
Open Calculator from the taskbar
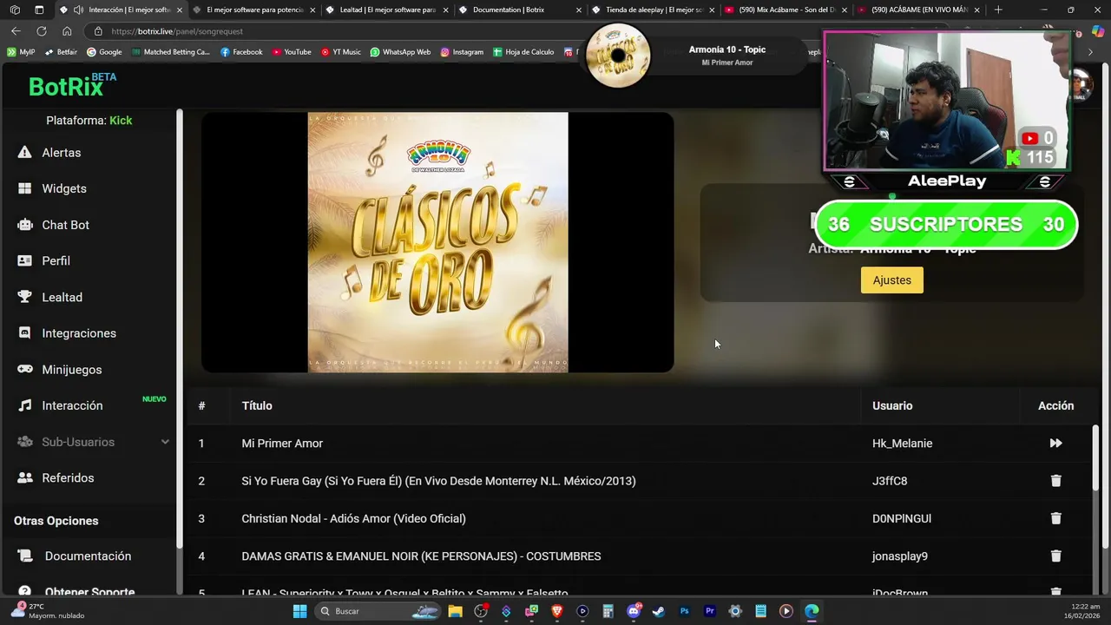pyautogui.click(x=608, y=611)
